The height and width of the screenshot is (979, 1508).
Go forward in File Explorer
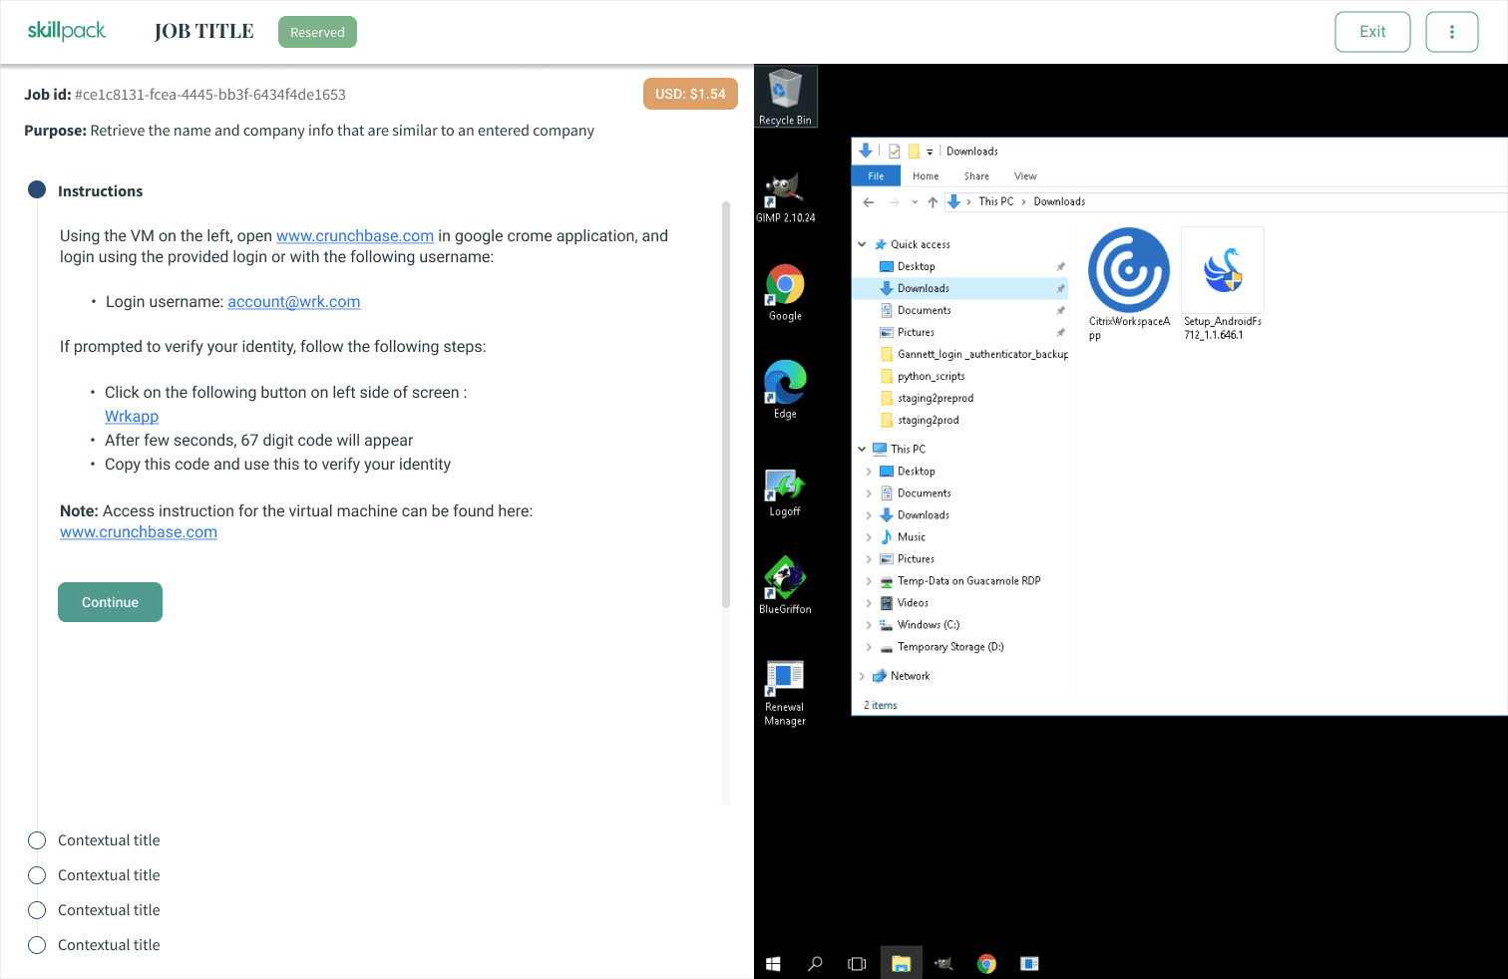click(894, 202)
